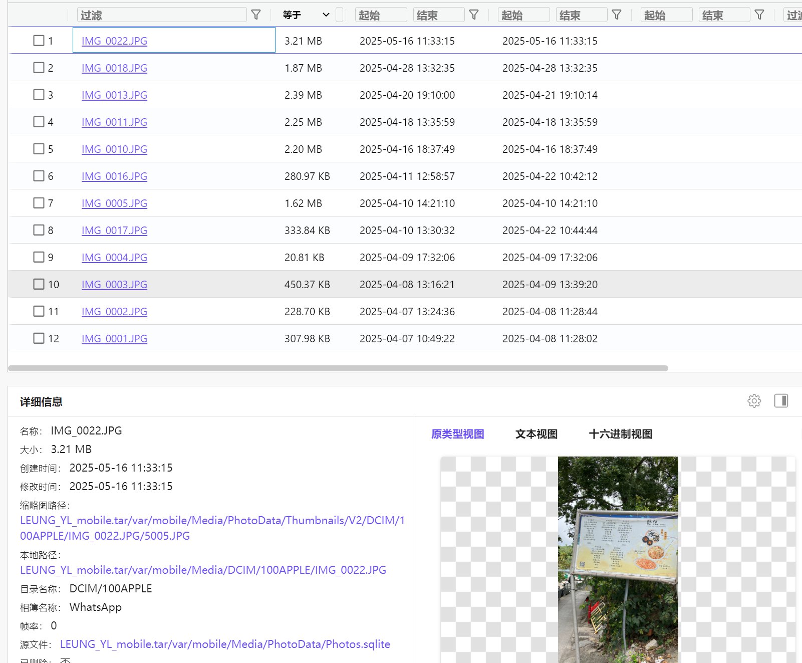802x663 pixels.
Task: Click the funnel icon after the second 结束 field
Action: [617, 15]
